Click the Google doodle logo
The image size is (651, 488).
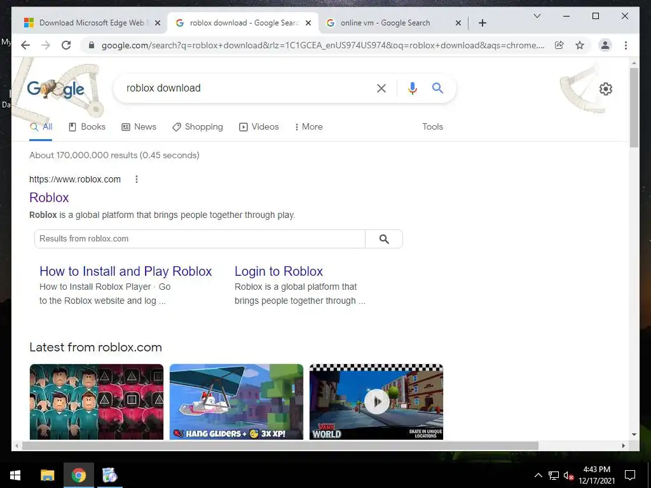pos(56,88)
